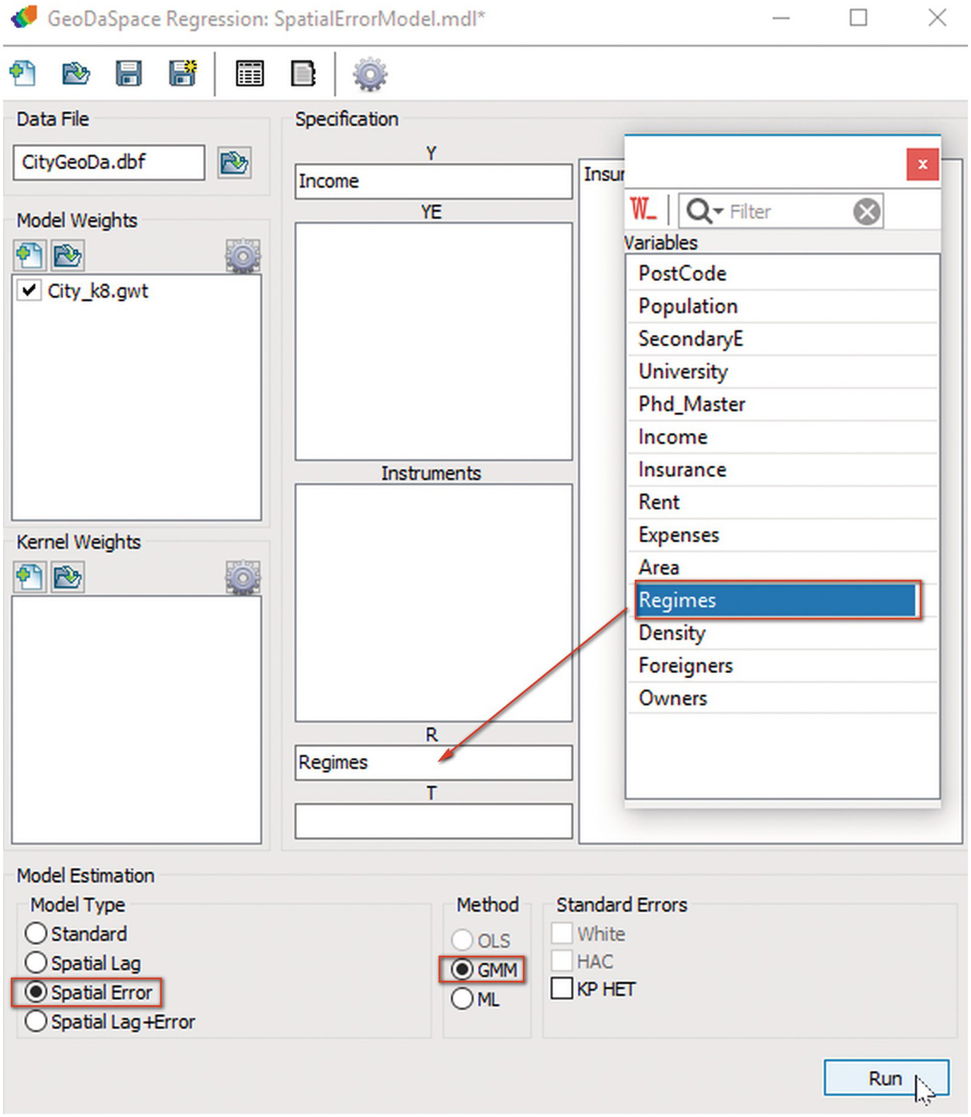Click the Y field containing Income

coord(434,181)
